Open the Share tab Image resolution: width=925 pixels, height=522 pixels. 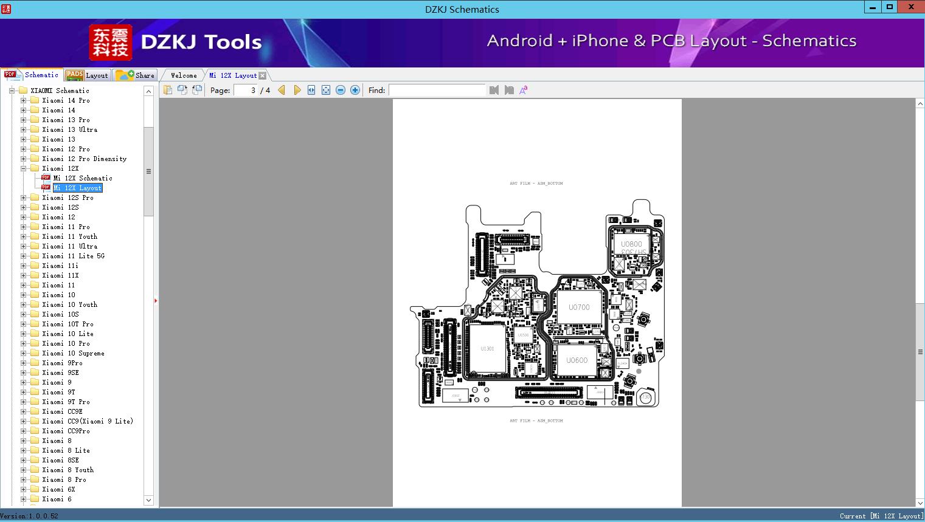click(x=135, y=75)
